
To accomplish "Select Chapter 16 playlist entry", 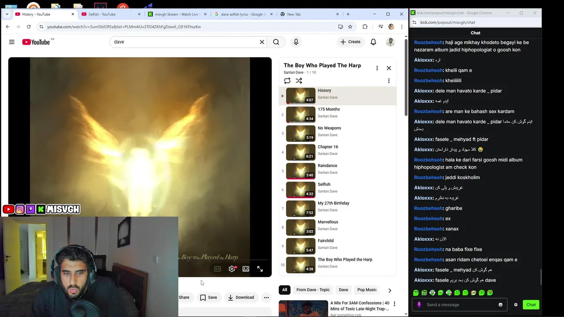I will (x=338, y=152).
